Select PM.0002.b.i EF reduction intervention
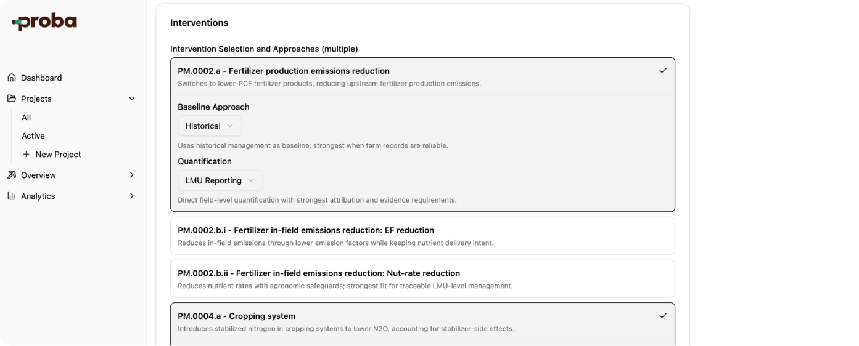 [x=422, y=236]
